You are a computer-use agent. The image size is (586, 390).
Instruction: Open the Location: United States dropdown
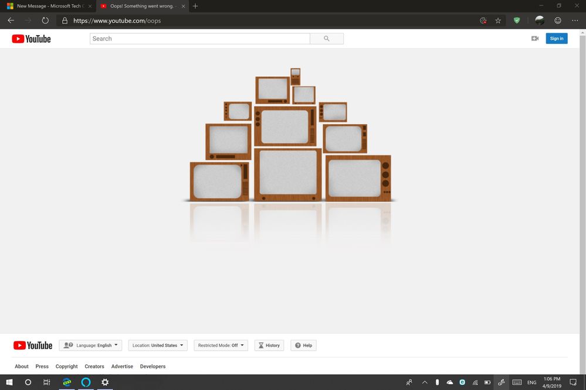157,345
